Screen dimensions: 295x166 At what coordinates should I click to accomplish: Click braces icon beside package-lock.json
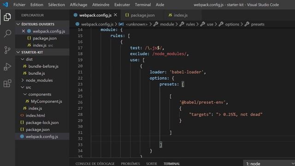coord(22,122)
